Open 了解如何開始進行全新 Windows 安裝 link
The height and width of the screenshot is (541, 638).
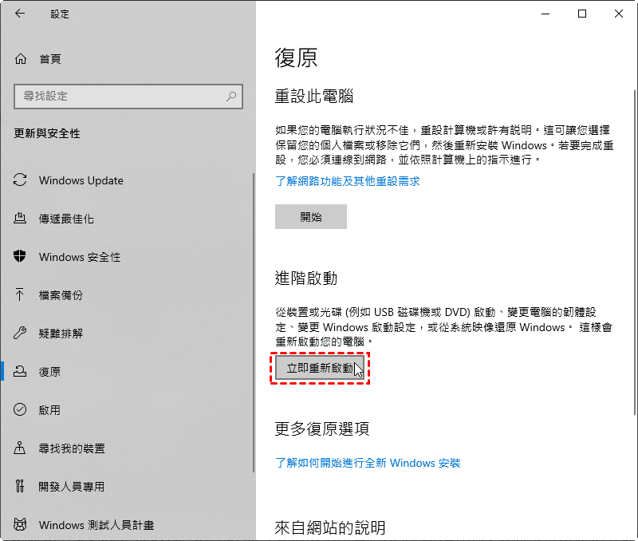pyautogui.click(x=368, y=463)
